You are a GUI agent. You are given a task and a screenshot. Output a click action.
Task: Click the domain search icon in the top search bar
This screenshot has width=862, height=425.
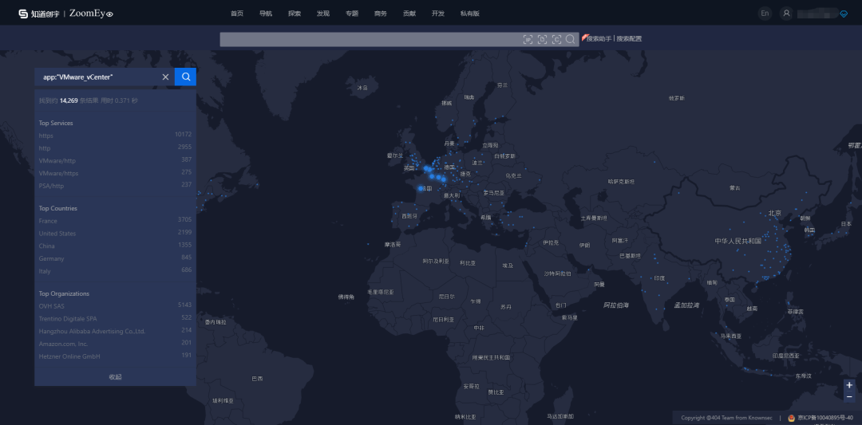[x=542, y=39]
